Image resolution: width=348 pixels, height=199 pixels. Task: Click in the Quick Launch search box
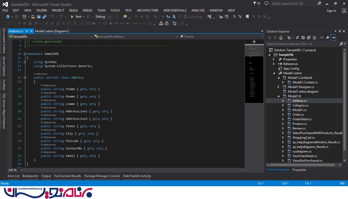point(294,4)
